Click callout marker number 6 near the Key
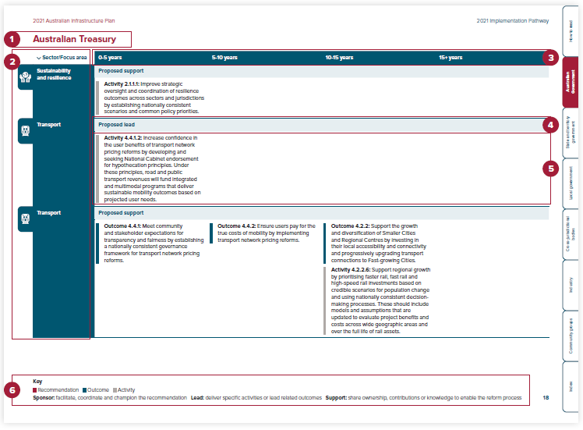This screenshot has height=430, width=583. click(x=11, y=390)
